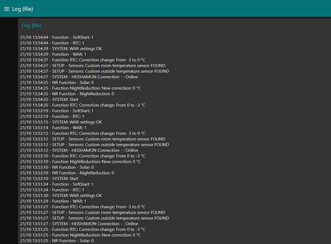The image size is (331, 244).
Task: Select log line '13:54:39 - SYSTEM: WAR settings OK'
Action: coord(61,49)
